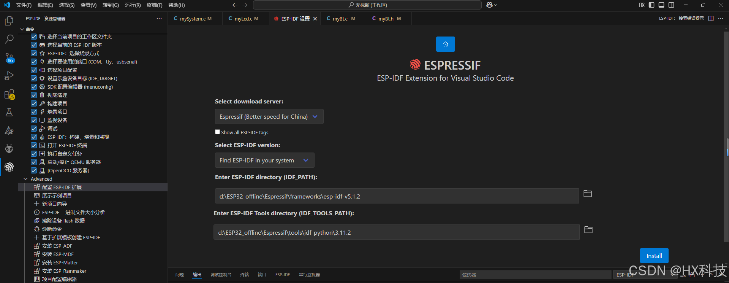The height and width of the screenshot is (283, 729).
Task: Open the Explorer view in activity bar
Action: [x=9, y=21]
